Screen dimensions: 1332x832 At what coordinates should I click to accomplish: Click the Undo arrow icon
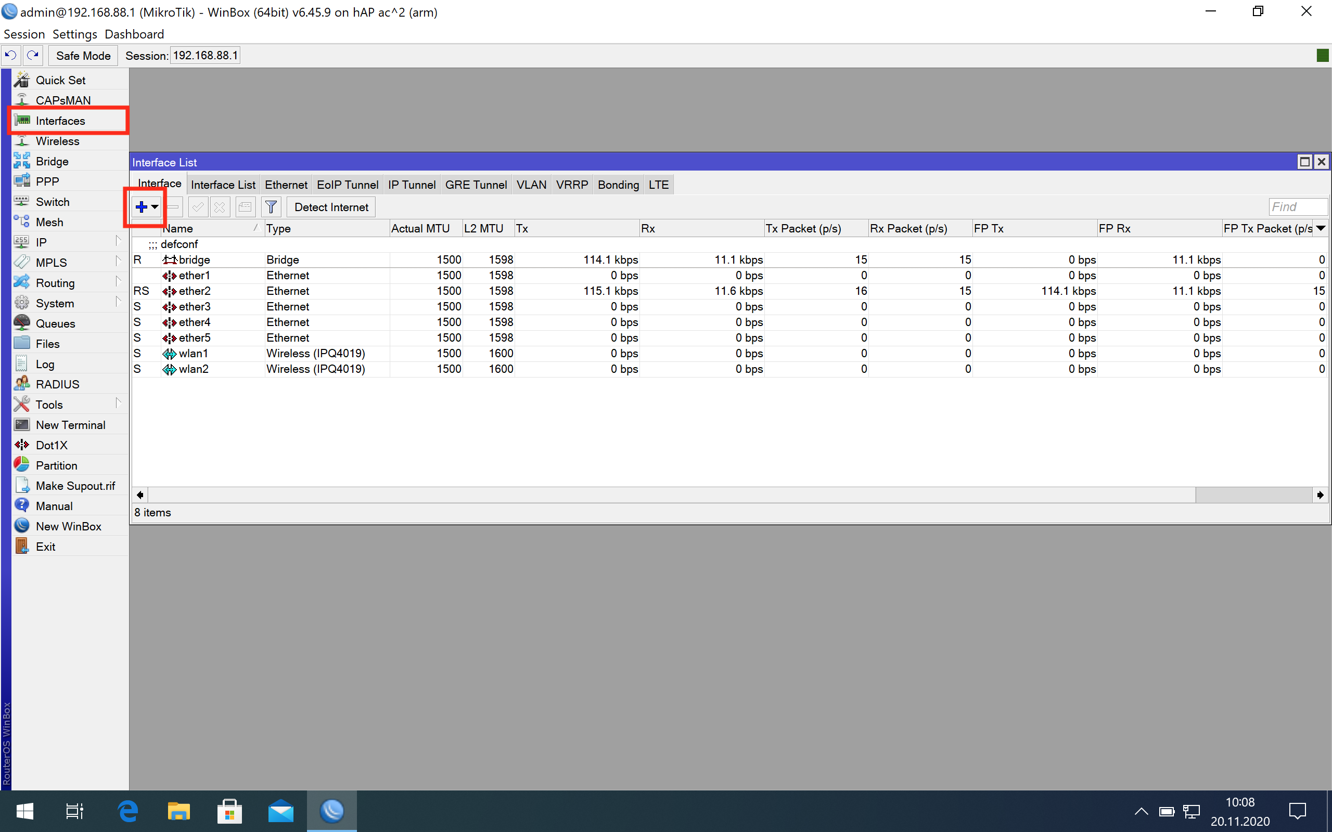(x=10, y=56)
